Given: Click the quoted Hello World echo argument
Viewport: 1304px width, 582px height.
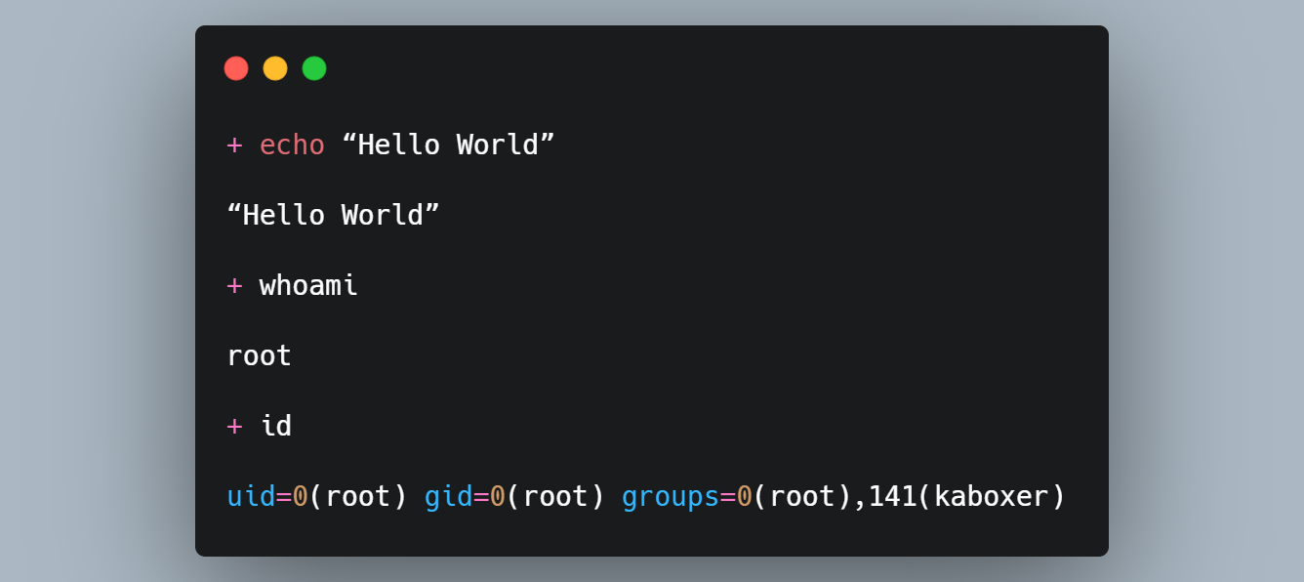Looking at the screenshot, I should (448, 145).
